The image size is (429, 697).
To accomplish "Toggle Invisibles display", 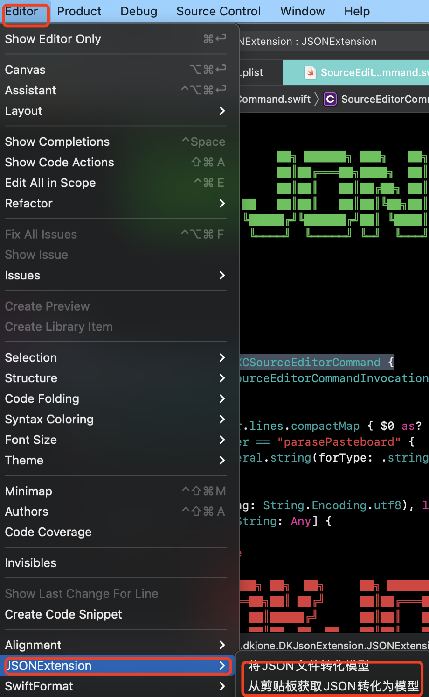I will (x=116, y=563).
